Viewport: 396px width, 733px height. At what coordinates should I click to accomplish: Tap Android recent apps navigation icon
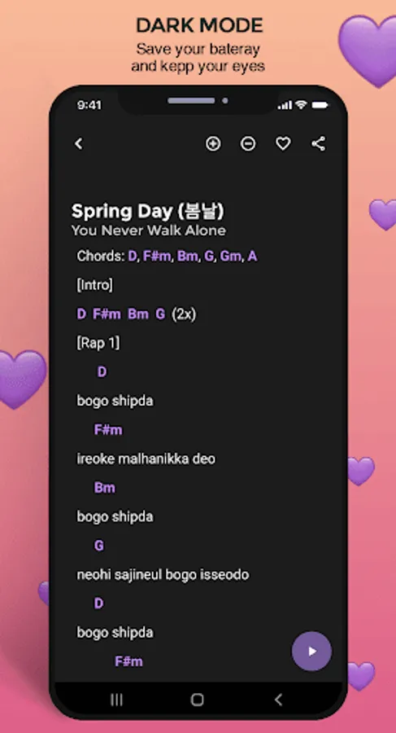pyautogui.click(x=116, y=700)
